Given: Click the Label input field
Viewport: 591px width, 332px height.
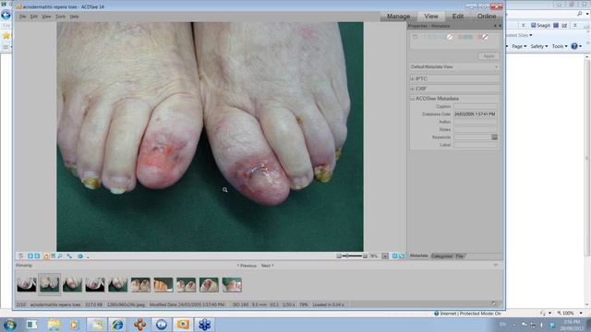Looking at the screenshot, I should tap(476, 145).
